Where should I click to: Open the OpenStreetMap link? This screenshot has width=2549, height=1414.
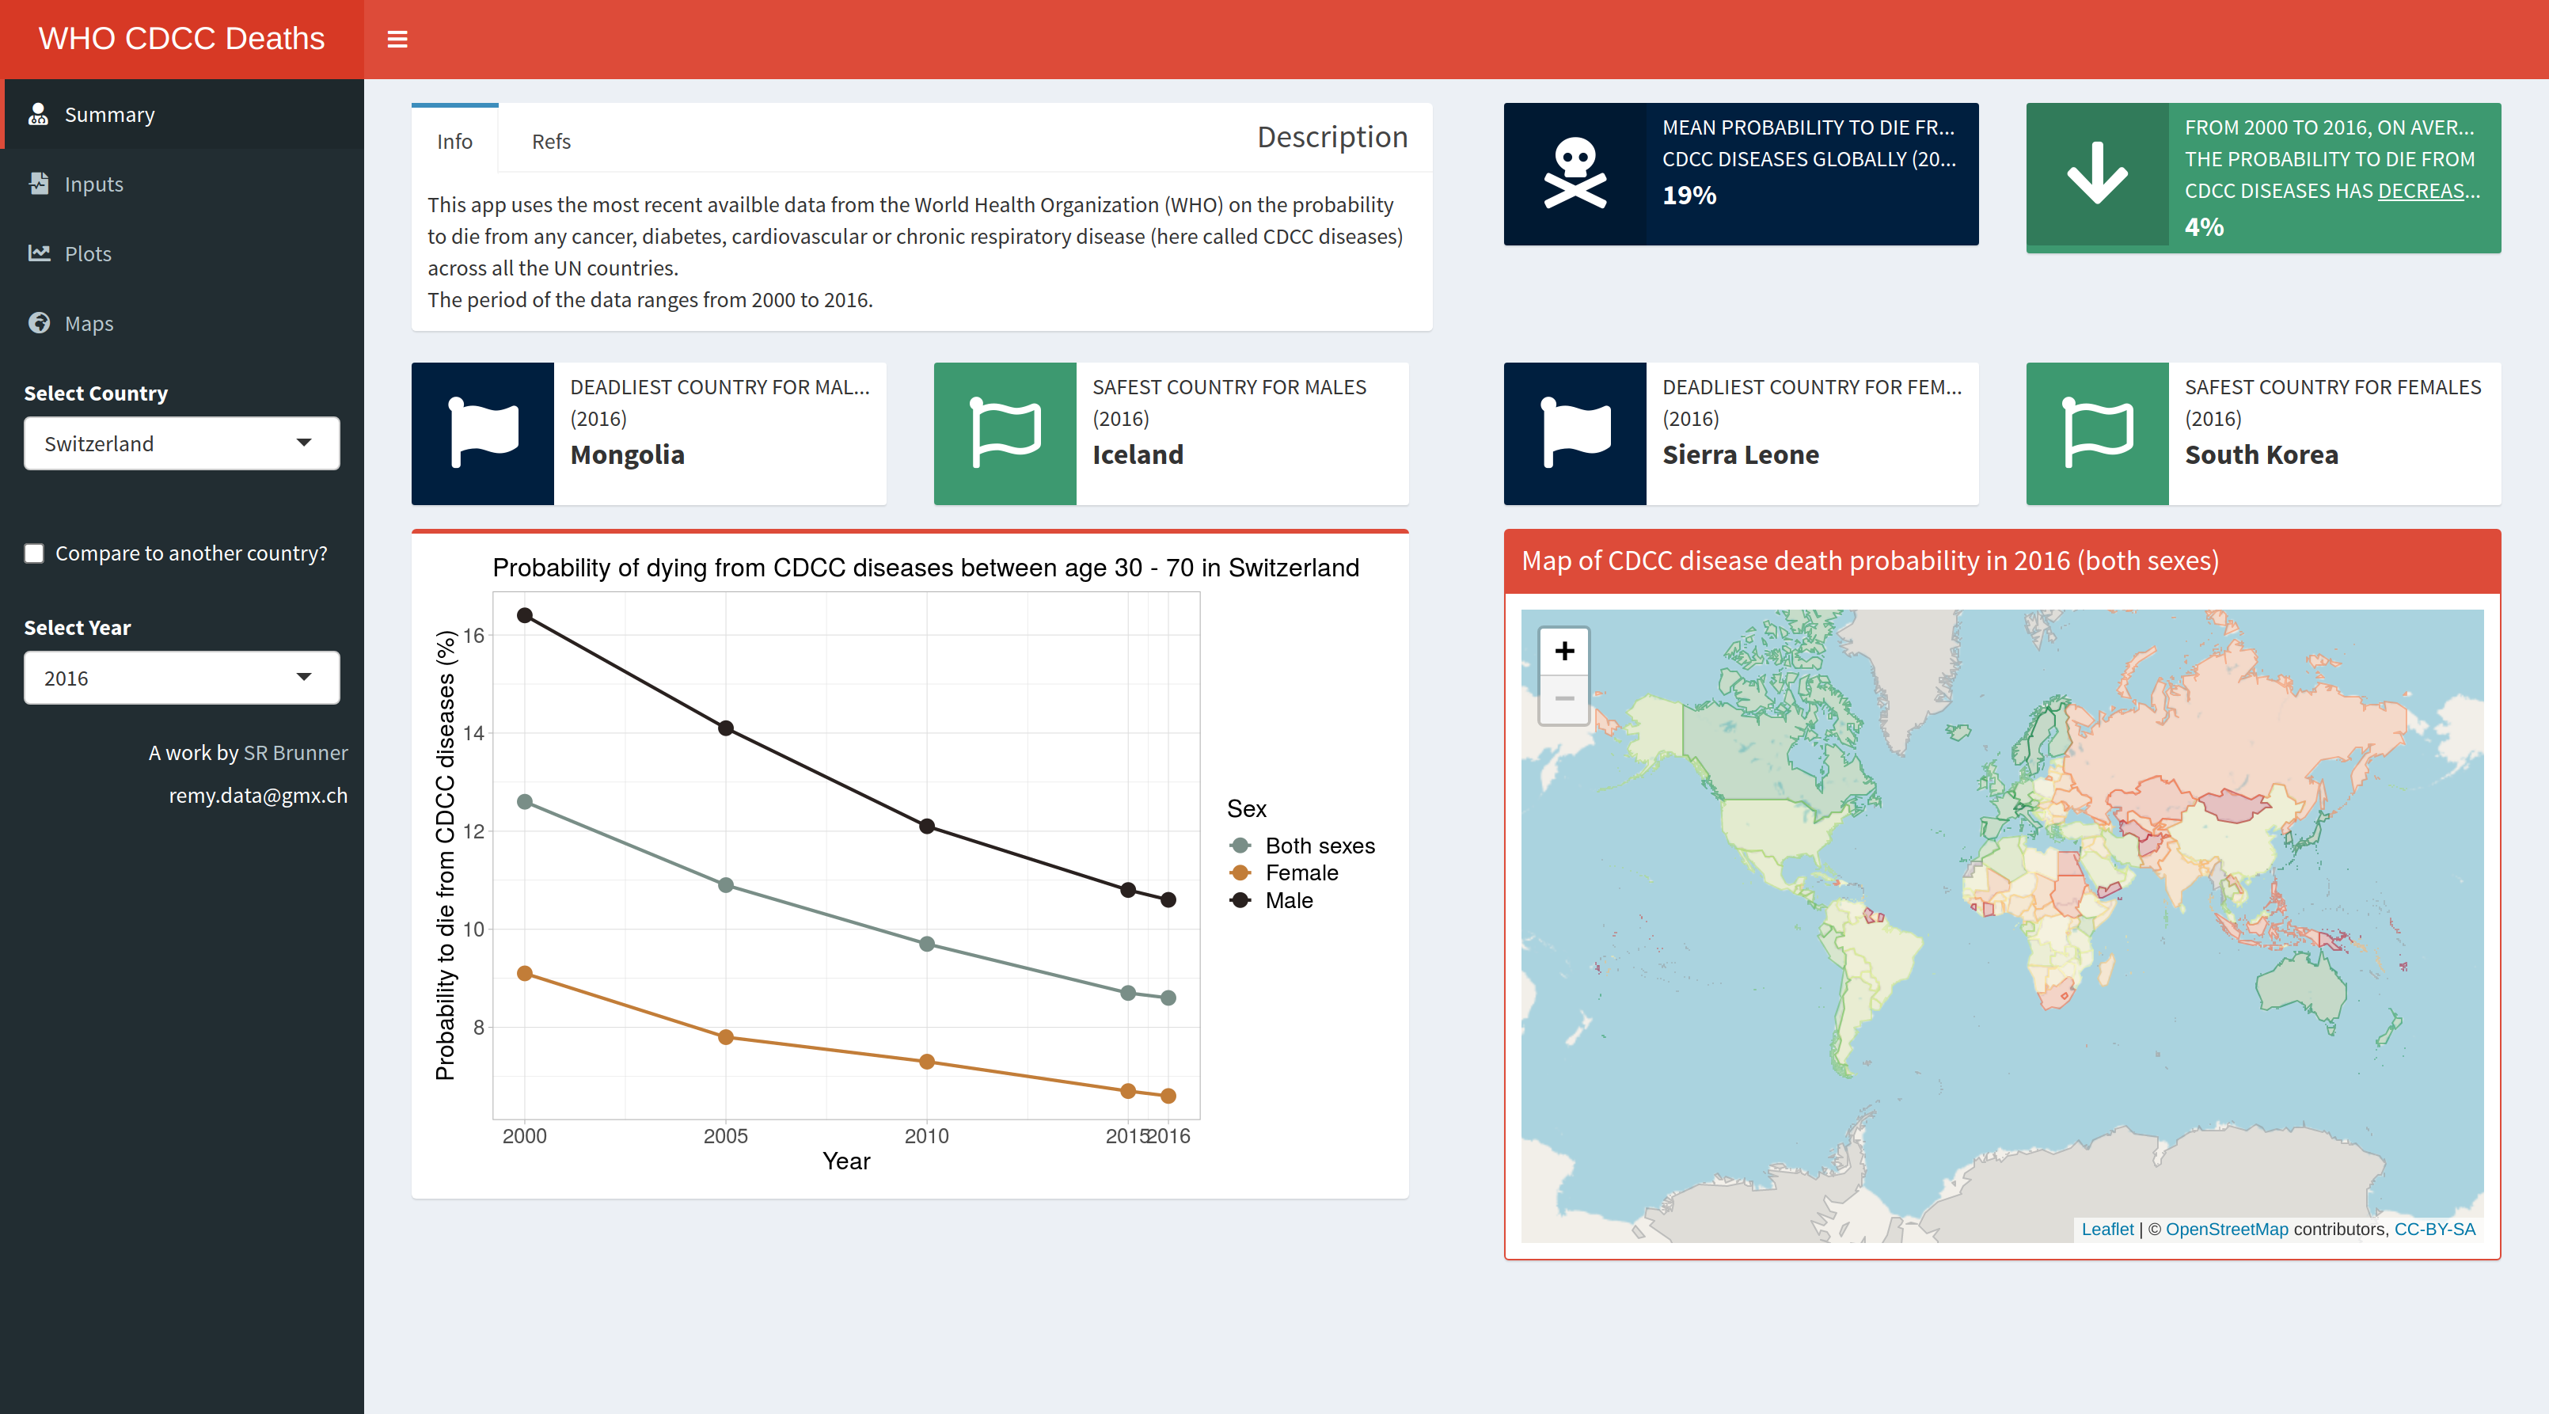tap(2226, 1229)
